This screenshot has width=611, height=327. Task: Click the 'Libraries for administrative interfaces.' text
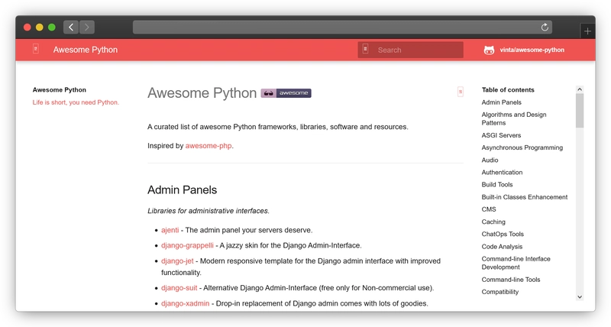209,211
